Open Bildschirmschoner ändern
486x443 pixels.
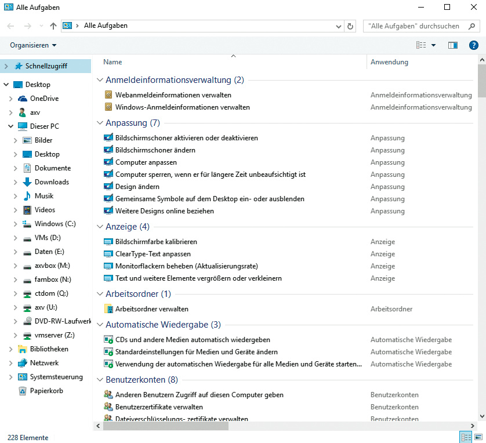(x=155, y=150)
